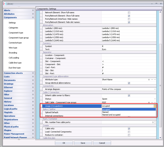Open the Logical paths section
Viewport: 164px width, 147px height.
[x=19, y=109]
